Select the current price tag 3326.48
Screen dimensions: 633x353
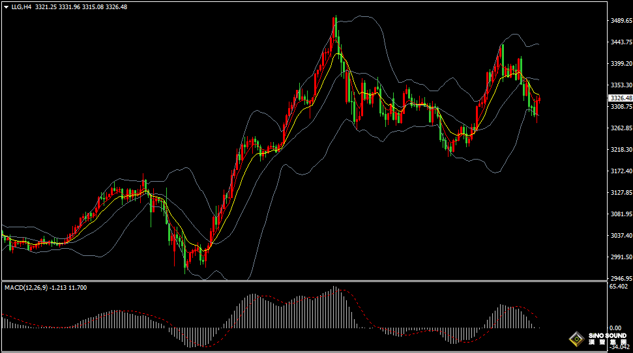[x=620, y=98]
